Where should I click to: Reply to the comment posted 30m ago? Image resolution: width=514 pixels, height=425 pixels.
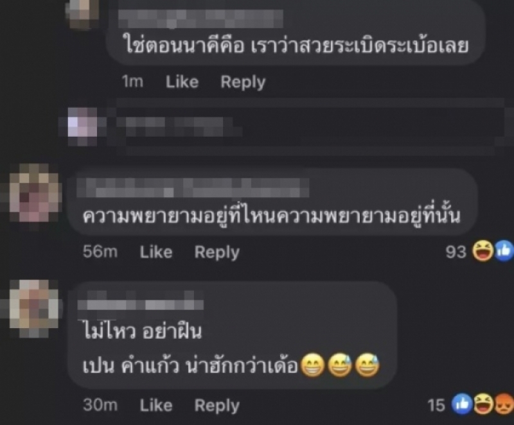(x=217, y=406)
